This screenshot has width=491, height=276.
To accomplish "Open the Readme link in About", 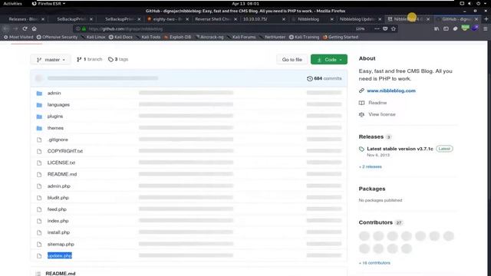I will 377,103.
